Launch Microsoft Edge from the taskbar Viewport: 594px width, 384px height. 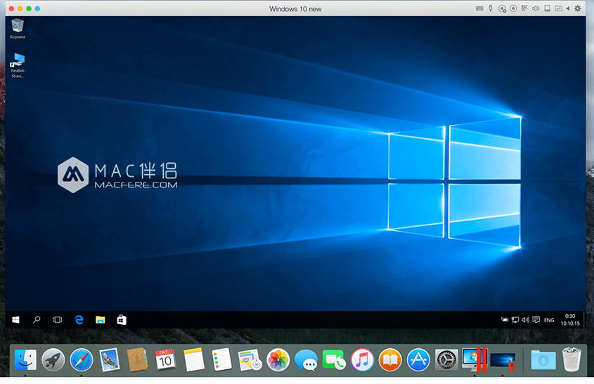click(79, 320)
